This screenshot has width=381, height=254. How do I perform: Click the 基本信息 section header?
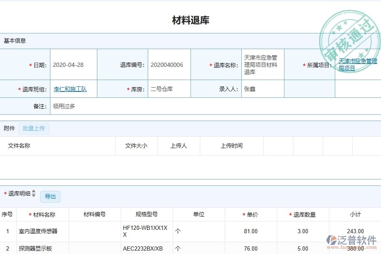(x=14, y=41)
